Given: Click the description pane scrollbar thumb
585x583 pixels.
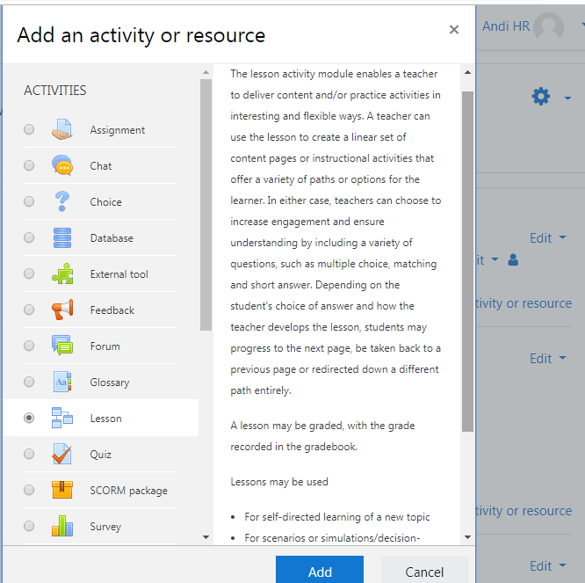Looking at the screenshot, I should point(467,261).
